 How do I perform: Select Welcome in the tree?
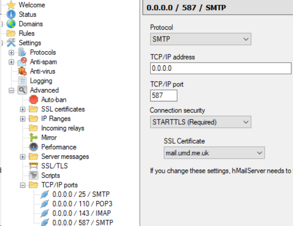pyautogui.click(x=32, y=5)
